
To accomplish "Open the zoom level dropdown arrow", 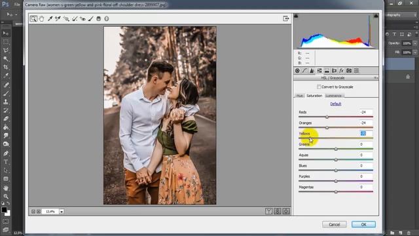I will (x=62, y=212).
